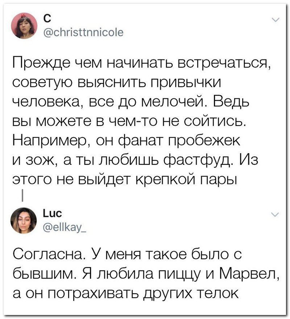Click the line "Например, он фанат пробежек"

126,141
